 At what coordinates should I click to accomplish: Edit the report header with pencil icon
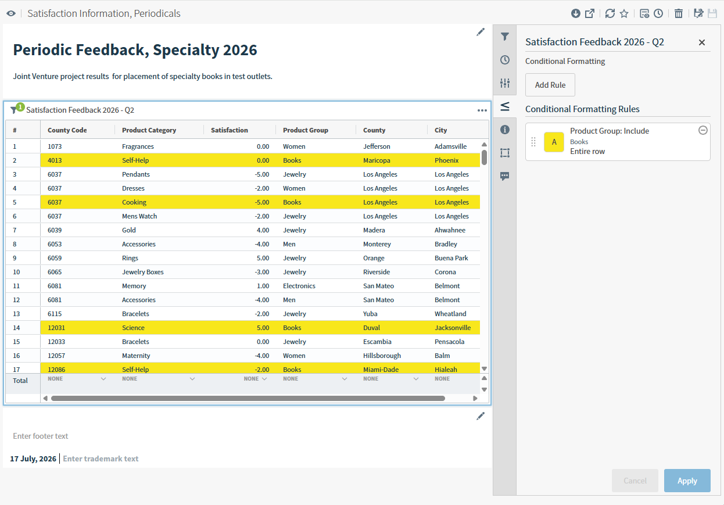tap(481, 32)
